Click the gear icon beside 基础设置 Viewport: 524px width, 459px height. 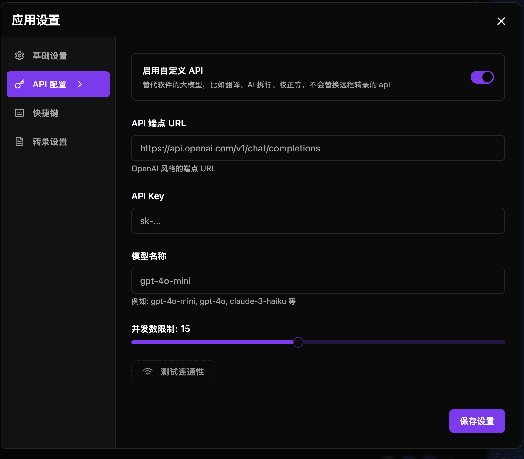[20, 56]
